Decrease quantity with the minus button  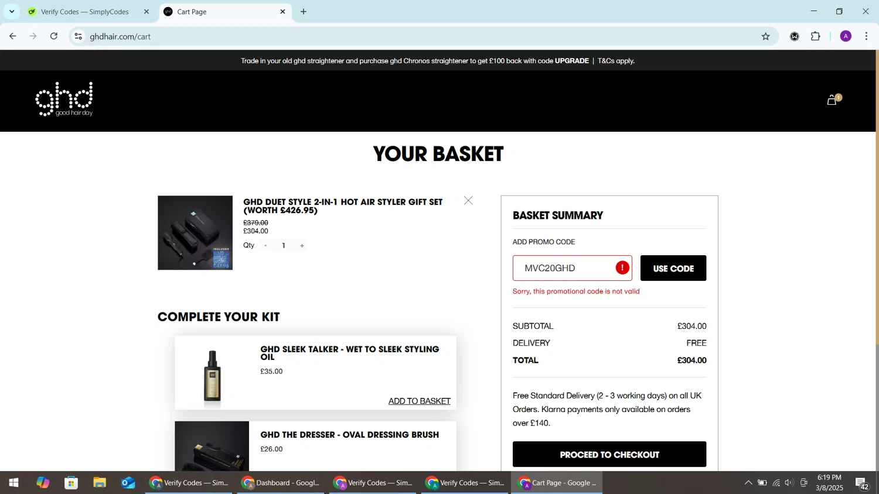point(265,246)
